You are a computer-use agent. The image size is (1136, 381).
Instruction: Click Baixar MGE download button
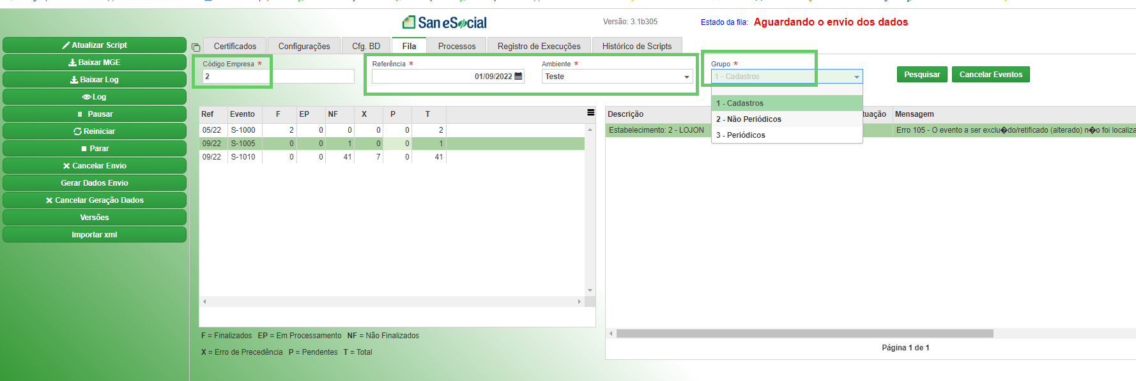pyautogui.click(x=95, y=63)
